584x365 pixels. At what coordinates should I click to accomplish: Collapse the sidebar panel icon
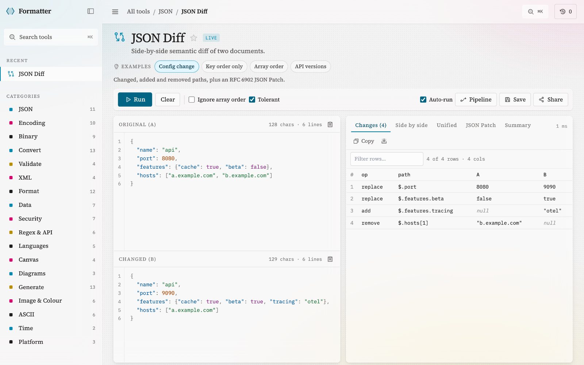pyautogui.click(x=91, y=11)
